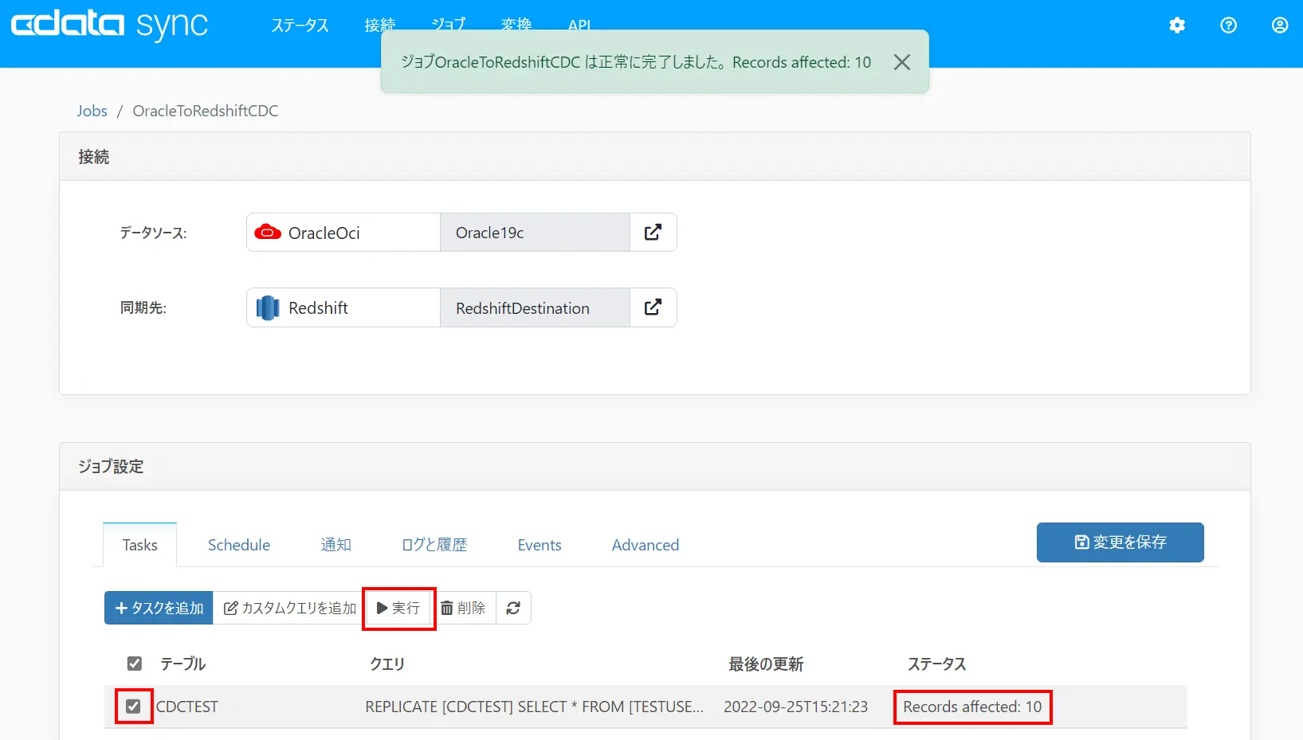
Task: Click the テーブル column header
Action: pos(182,664)
